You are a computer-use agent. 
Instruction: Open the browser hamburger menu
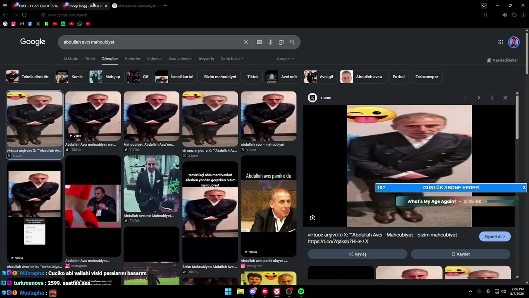(x=5, y=6)
